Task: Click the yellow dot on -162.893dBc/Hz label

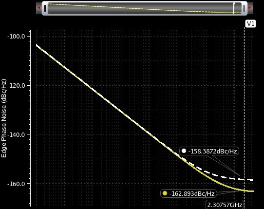Action: [165, 193]
